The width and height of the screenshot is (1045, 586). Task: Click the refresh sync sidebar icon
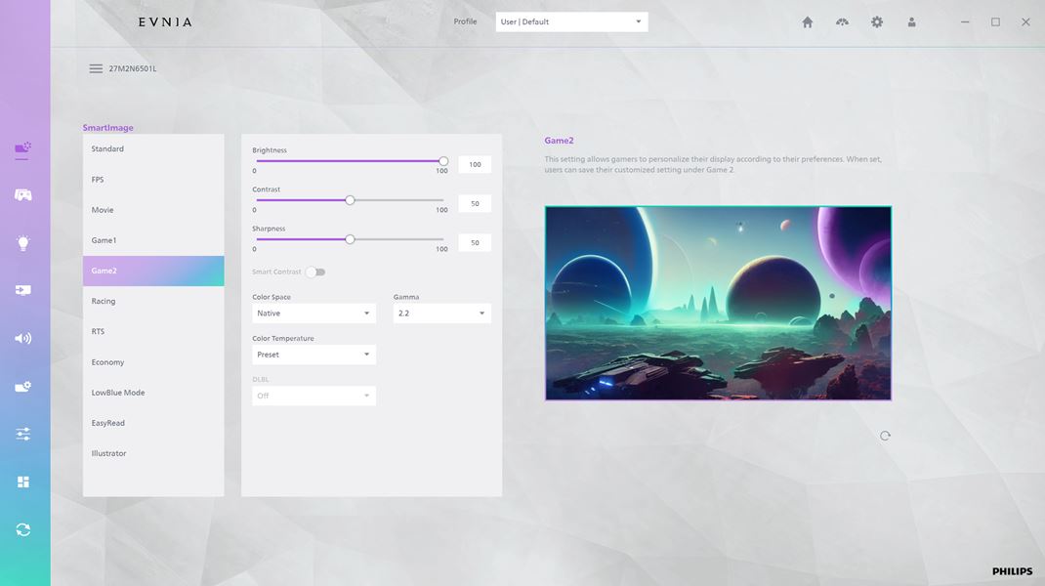tap(23, 529)
